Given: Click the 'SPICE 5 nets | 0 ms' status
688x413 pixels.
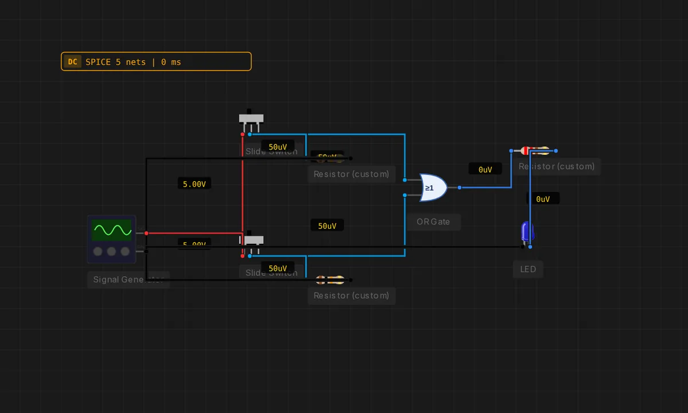Looking at the screenshot, I should tap(133, 62).
